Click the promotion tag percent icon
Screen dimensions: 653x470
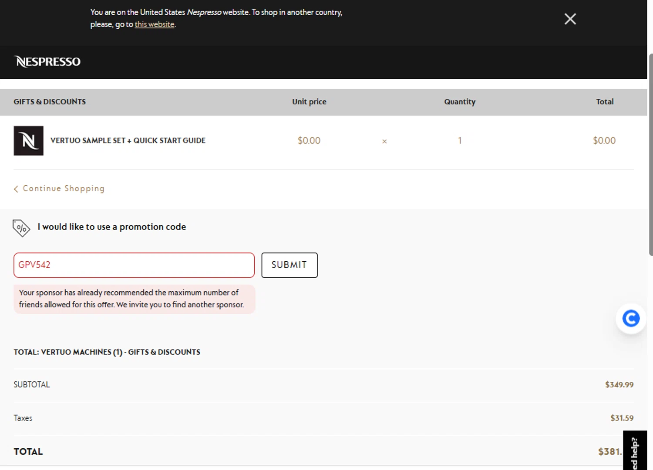(21, 228)
